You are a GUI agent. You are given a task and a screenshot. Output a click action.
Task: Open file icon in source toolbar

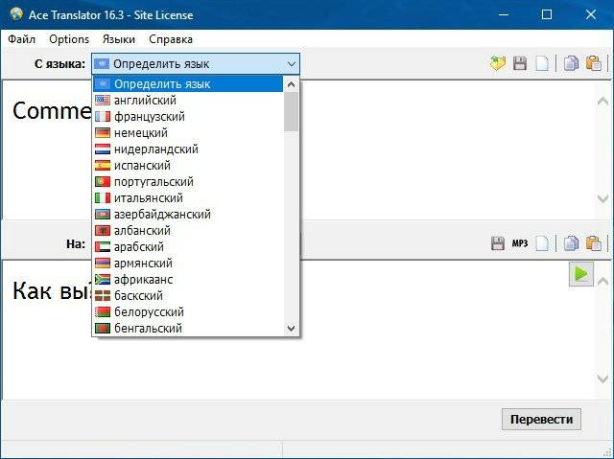coord(498,63)
